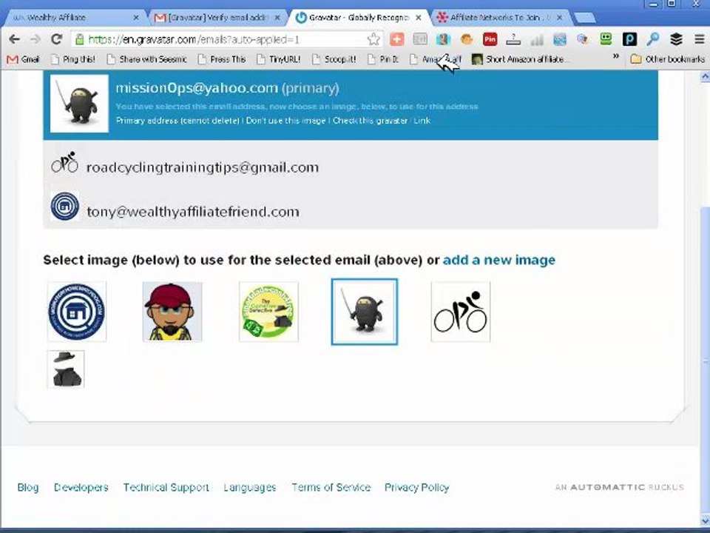Open the black P extension icon

[x=629, y=39]
